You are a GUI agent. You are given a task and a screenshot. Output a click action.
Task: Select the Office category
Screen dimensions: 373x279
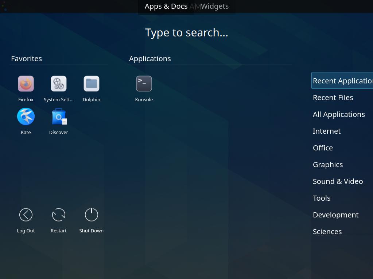[x=322, y=148]
